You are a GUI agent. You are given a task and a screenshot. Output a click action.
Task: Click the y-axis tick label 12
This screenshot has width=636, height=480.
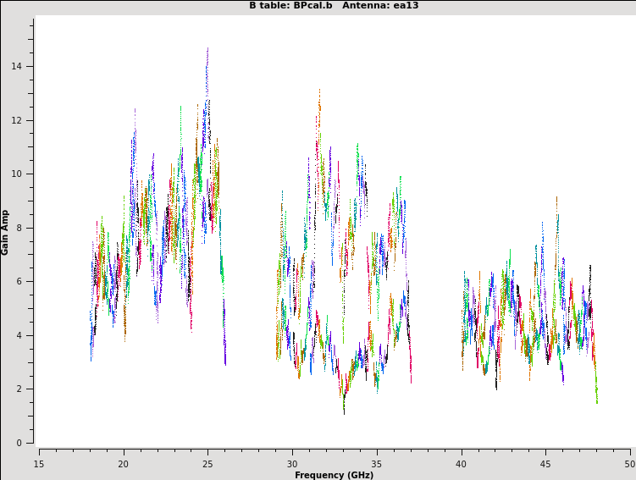click(x=18, y=120)
